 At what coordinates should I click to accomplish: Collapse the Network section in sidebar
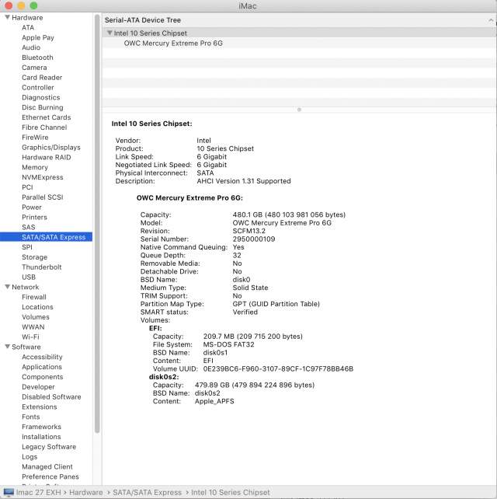[x=7, y=287]
